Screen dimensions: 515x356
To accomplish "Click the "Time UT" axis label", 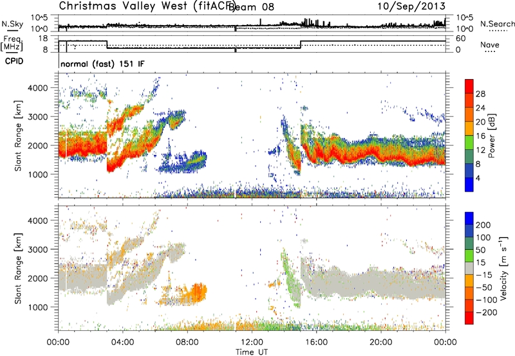I will point(252,352).
